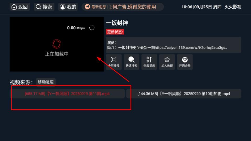This screenshot has height=141, width=251.
Task: Click the 快速搜索 quick search icon
Action: tap(132, 62)
